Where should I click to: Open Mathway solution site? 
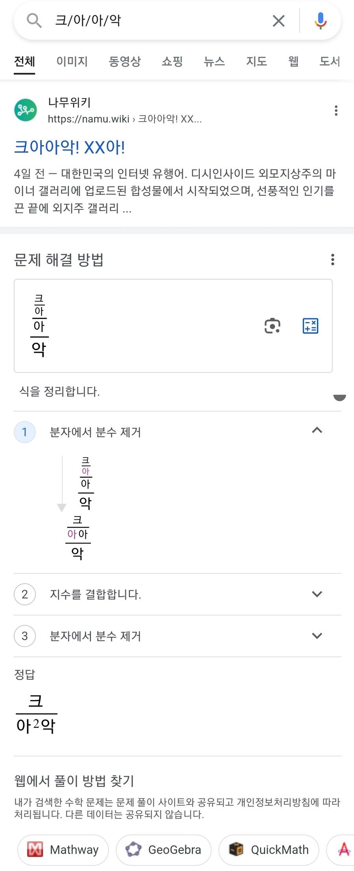pos(63,850)
